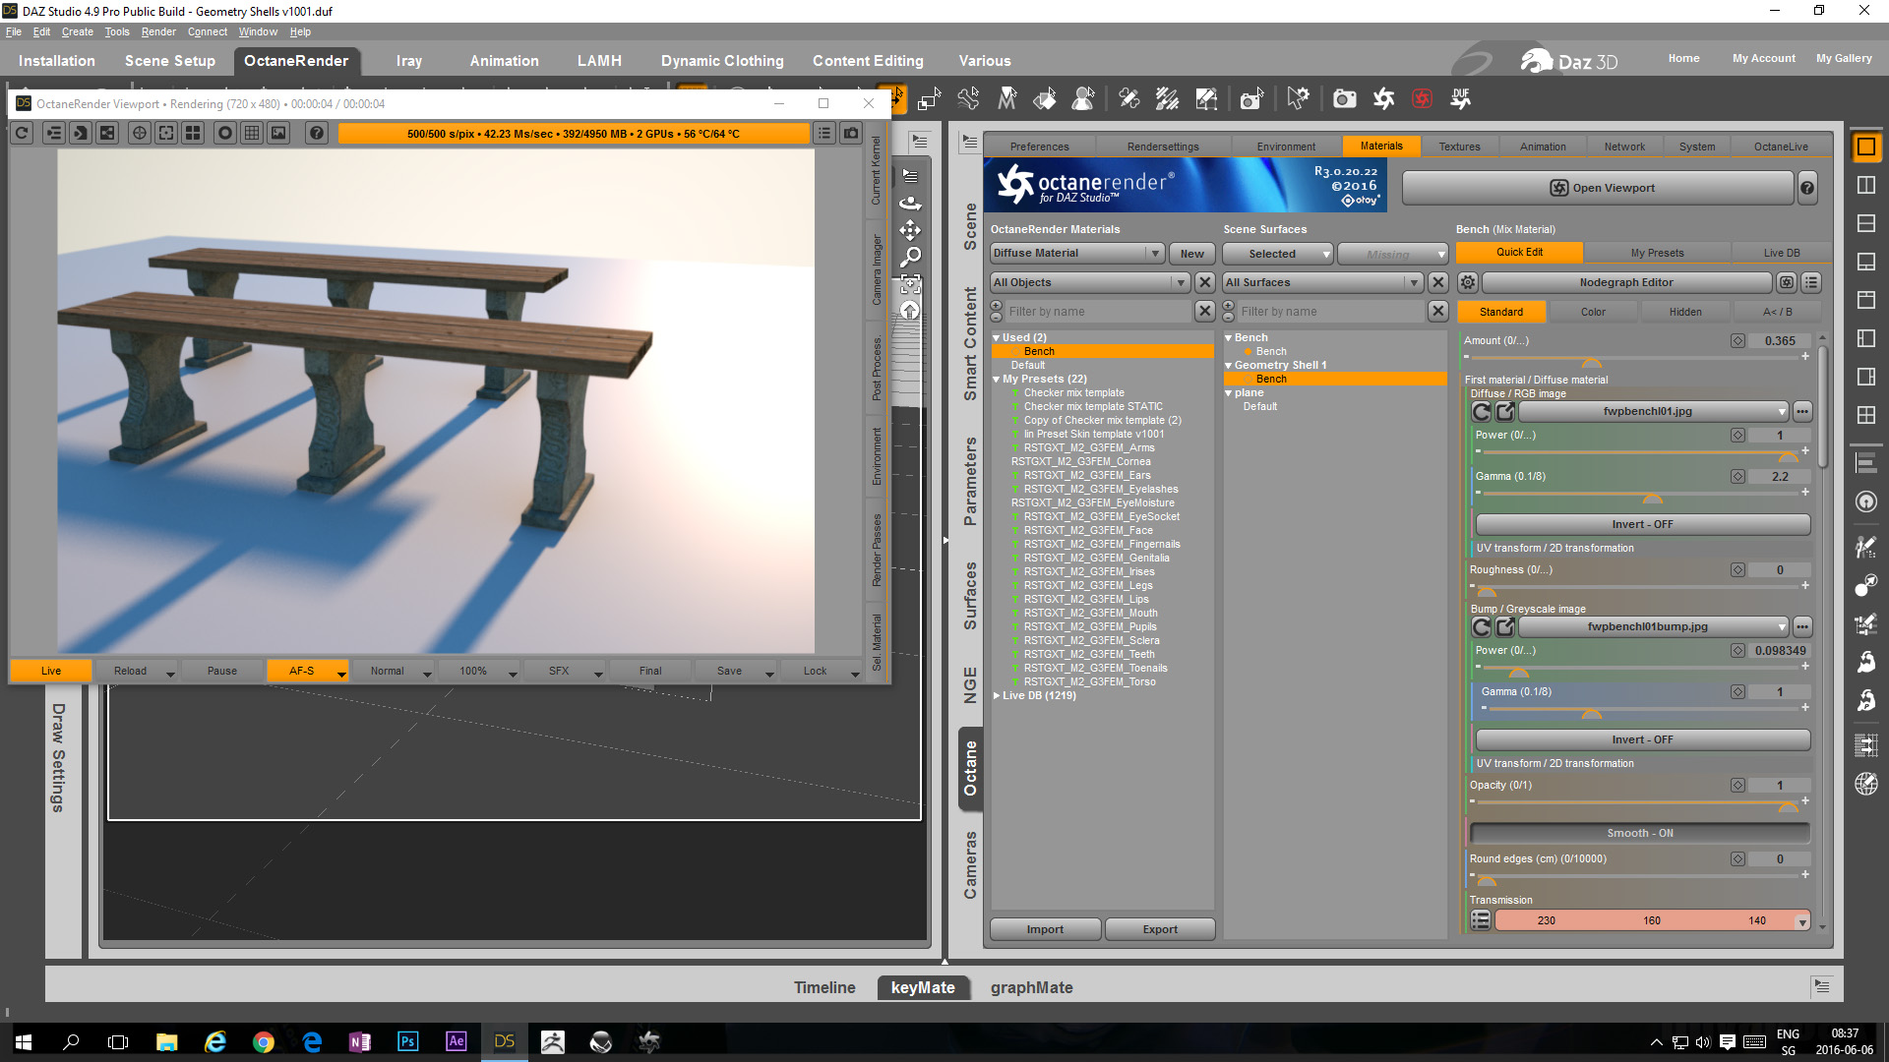Viewport: 1889px width, 1062px height.
Task: Reload the Diffuse RGB image texture
Action: tap(1482, 412)
